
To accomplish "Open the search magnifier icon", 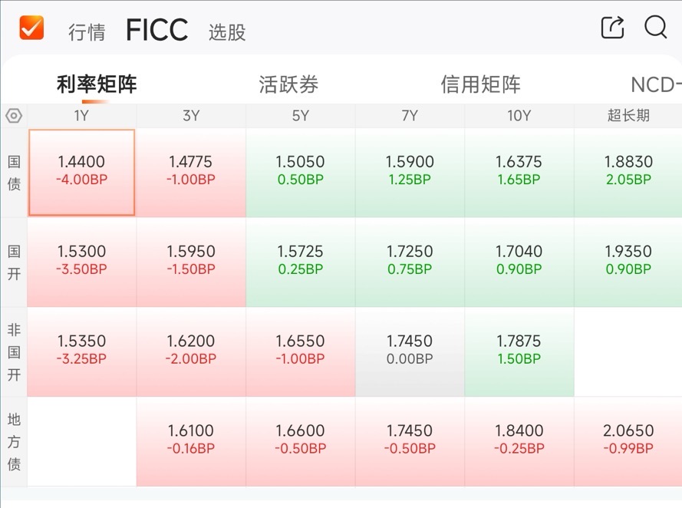I will point(655,27).
